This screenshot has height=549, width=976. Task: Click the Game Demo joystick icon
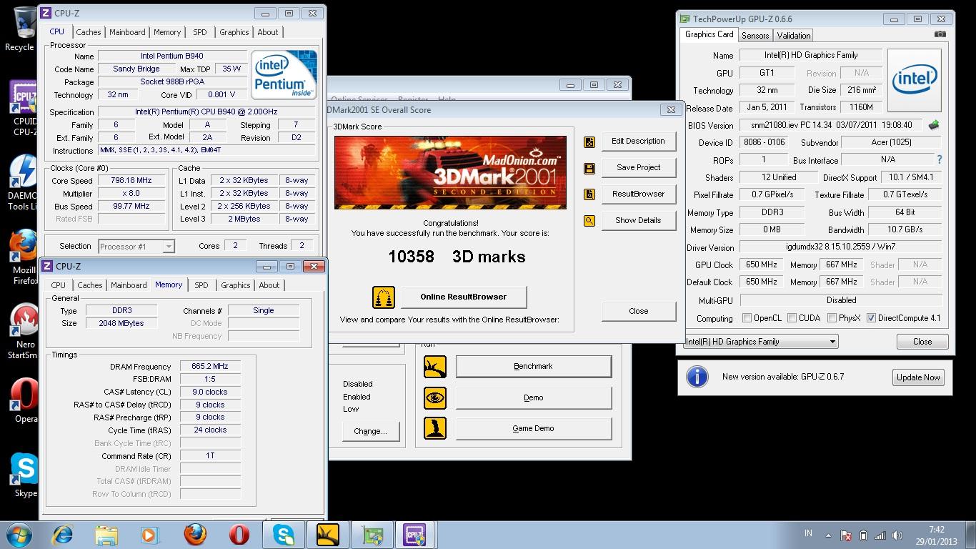[x=435, y=428]
